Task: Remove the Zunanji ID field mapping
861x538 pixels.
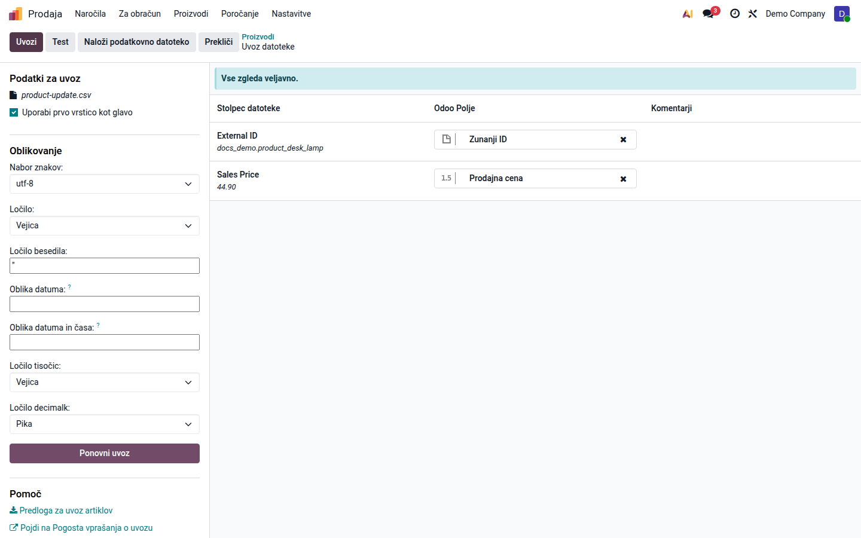Action: tap(623, 139)
